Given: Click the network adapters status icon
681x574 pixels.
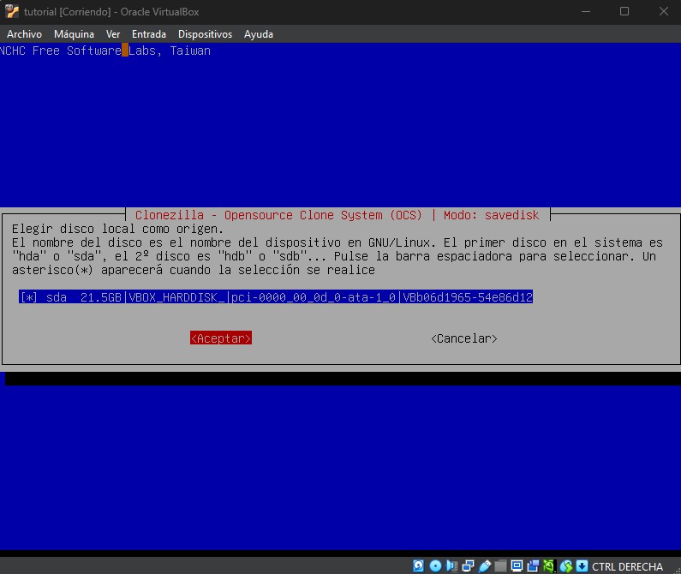Looking at the screenshot, I should pos(469,565).
